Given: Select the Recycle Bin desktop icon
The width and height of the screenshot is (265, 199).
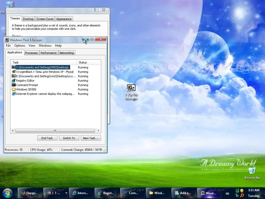Looking at the screenshot, I should coord(252,173).
